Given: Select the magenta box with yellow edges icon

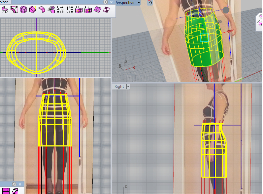Looking at the screenshot, I should click(x=33, y=10).
